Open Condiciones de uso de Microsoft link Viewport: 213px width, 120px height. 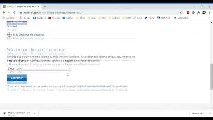96,86
